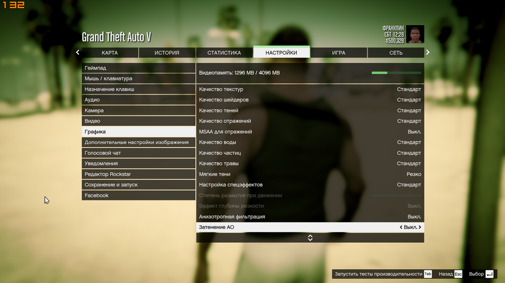Click the Степень размытия при движении slider
This screenshot has height=283, width=505.
(x=396, y=195)
